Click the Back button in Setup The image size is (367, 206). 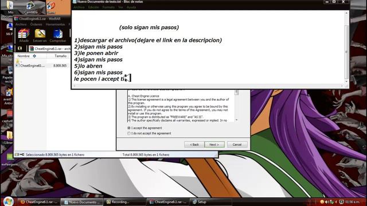[x=194, y=145]
